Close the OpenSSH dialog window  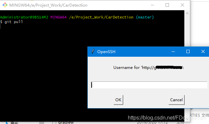[203, 51]
